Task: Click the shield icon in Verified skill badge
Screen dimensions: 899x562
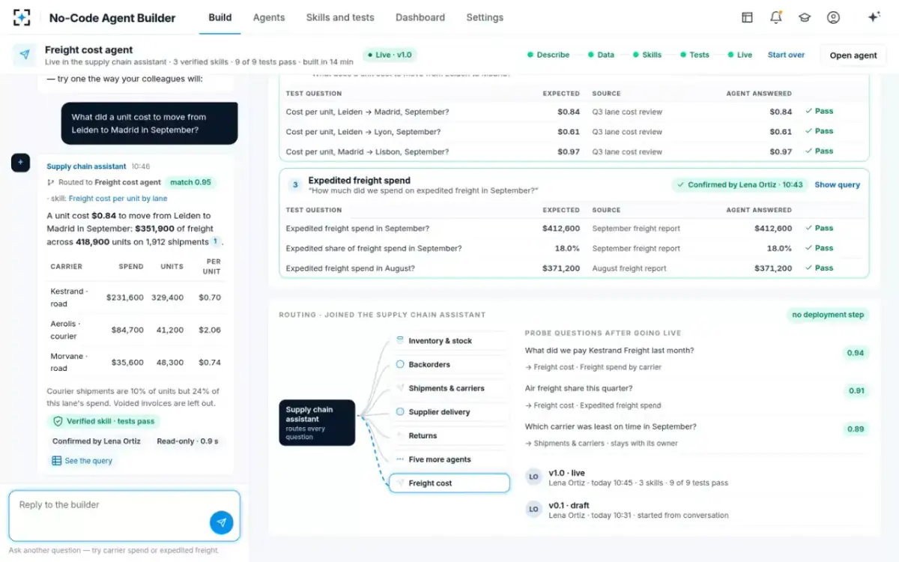Action: (58, 421)
